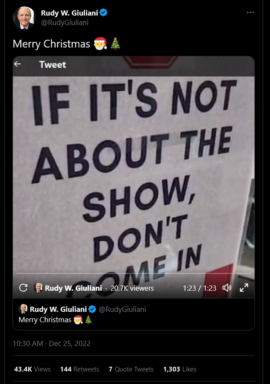The image size is (270, 384).
Task: Click the blue verified badge by the name
Action: tap(104, 13)
